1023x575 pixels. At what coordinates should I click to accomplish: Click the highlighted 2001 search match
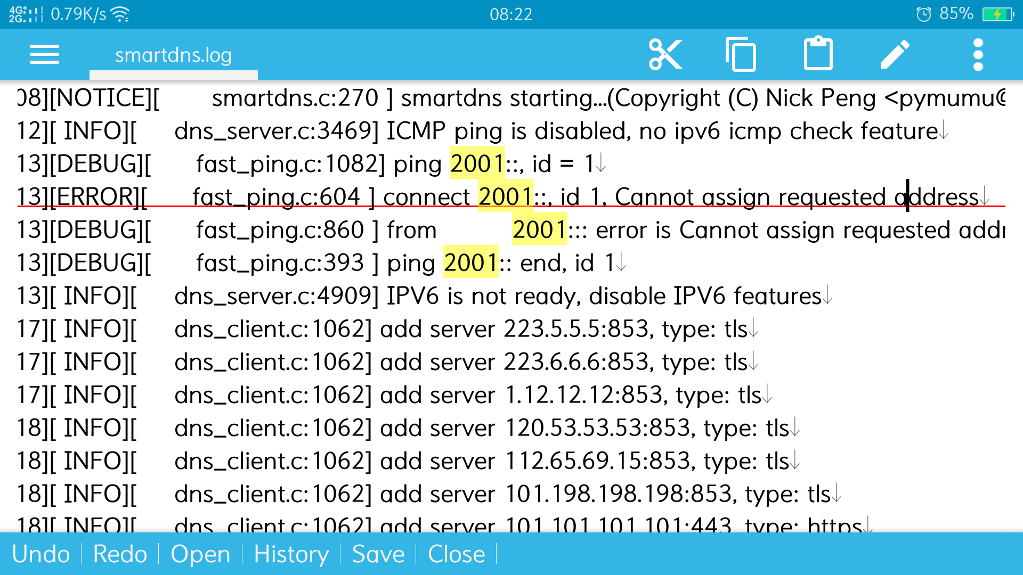point(477,164)
